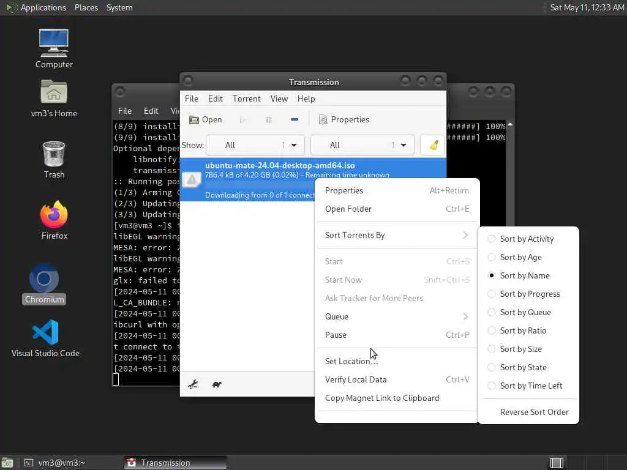Click the terminal scrollbar up arrow
627x470 pixels.
tap(510, 125)
